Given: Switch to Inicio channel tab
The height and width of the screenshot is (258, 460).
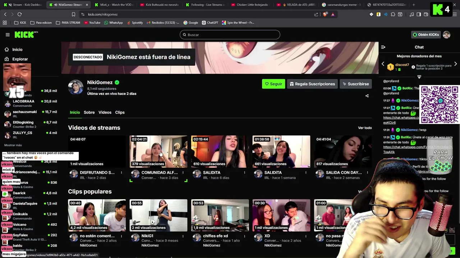Looking at the screenshot, I should pyautogui.click(x=75, y=113).
